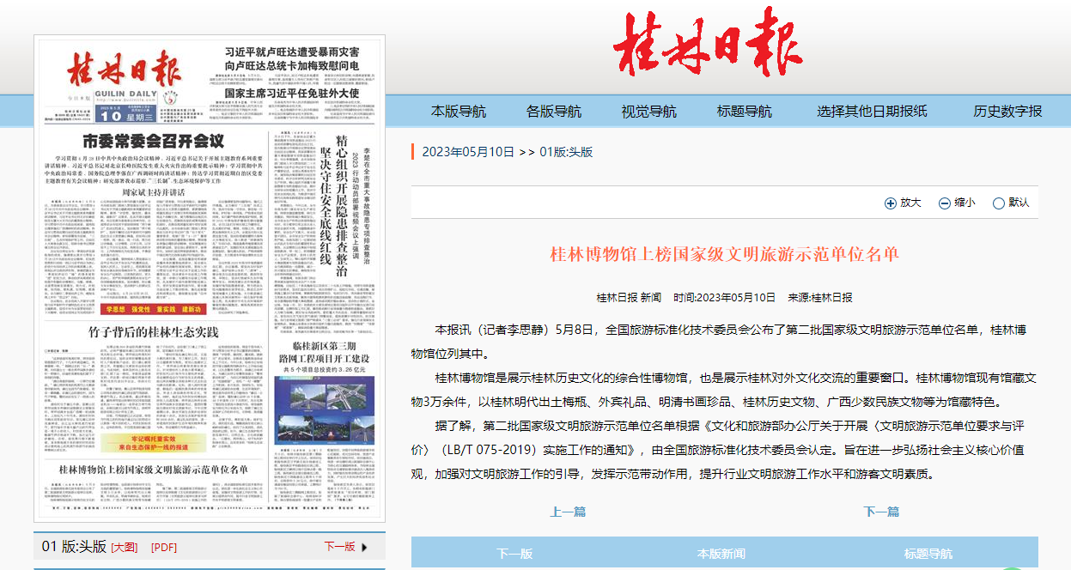The height and width of the screenshot is (570, 1071).
Task: Click the orange article title 桂林博物馆上榜国家级文明旅游示范单位名单
Action: (x=724, y=254)
